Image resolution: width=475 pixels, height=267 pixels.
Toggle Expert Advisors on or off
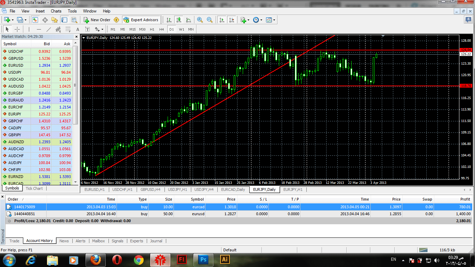[141, 20]
